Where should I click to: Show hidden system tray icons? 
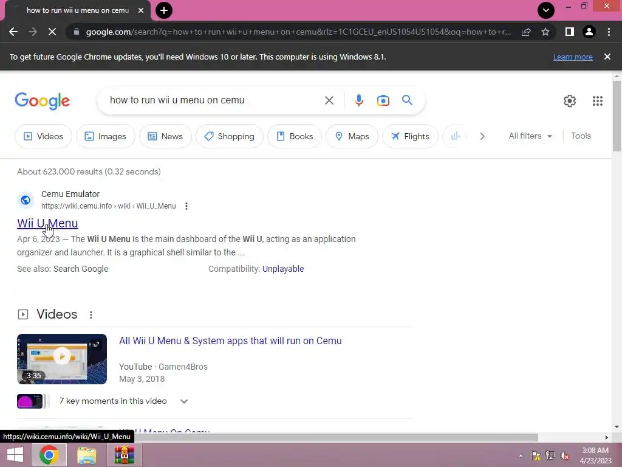521,456
